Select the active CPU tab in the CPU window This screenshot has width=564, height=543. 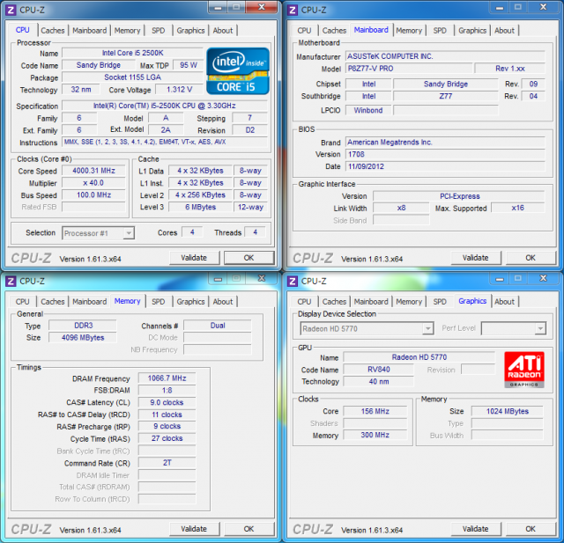[22, 30]
